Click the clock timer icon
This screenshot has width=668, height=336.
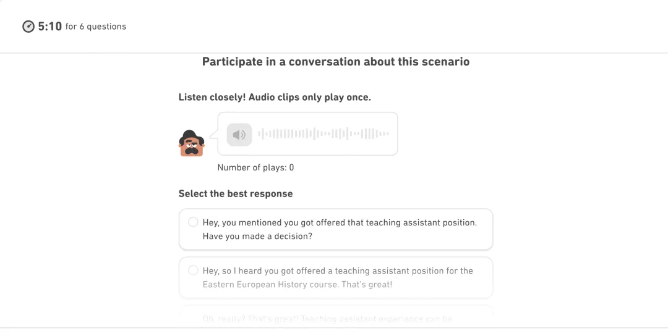click(x=28, y=27)
